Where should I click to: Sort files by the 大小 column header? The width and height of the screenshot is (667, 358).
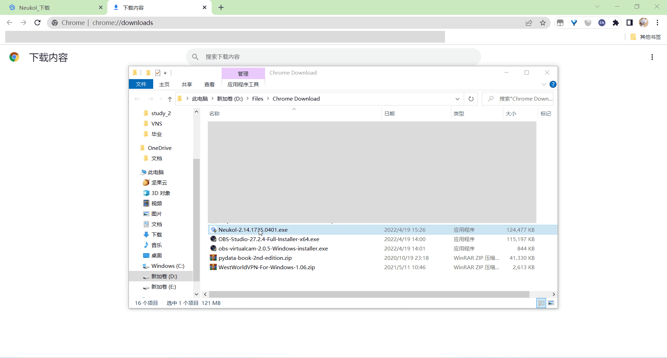[x=520, y=113]
